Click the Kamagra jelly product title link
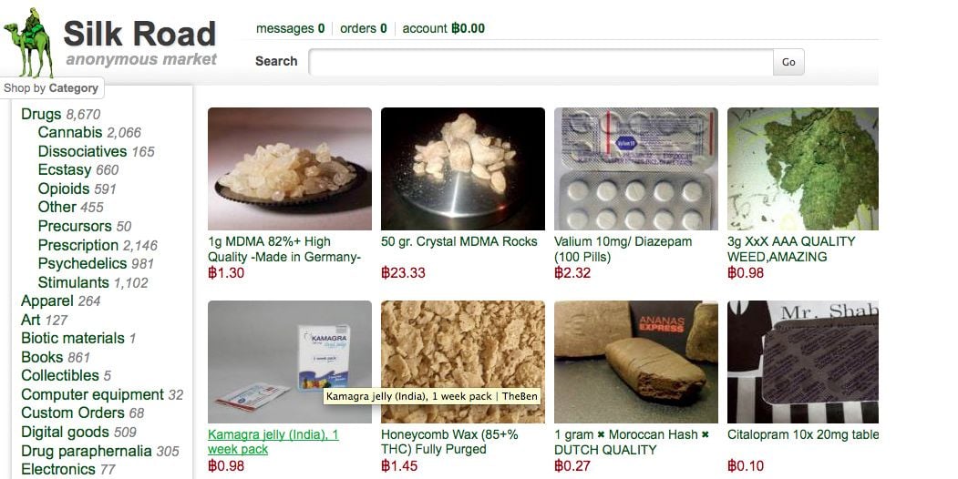This screenshot has height=479, width=958. [x=273, y=442]
